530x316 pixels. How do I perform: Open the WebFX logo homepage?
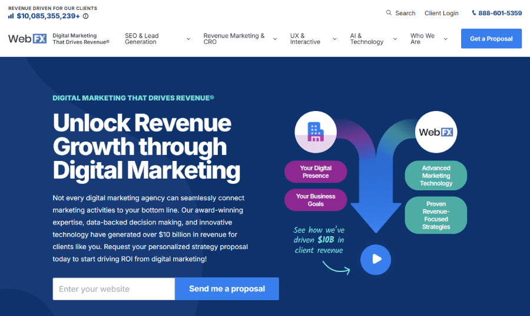pyautogui.click(x=27, y=39)
